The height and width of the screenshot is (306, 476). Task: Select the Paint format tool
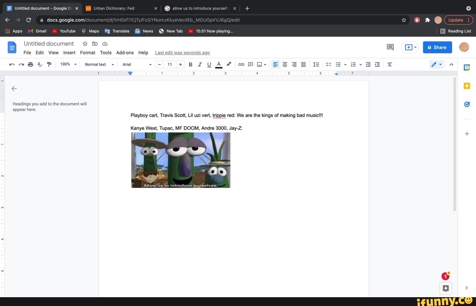tap(49, 64)
